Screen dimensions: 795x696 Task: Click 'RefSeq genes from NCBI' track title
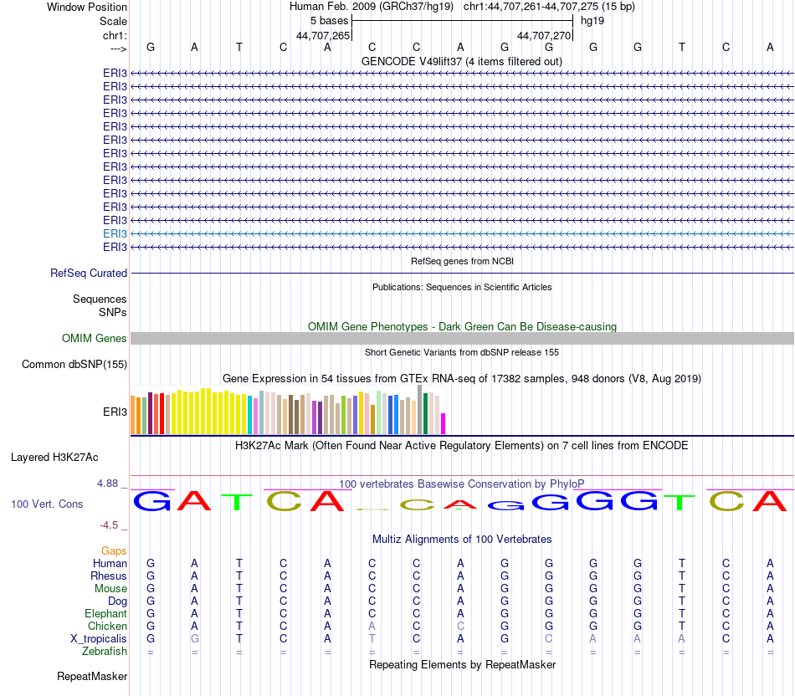pos(462,261)
